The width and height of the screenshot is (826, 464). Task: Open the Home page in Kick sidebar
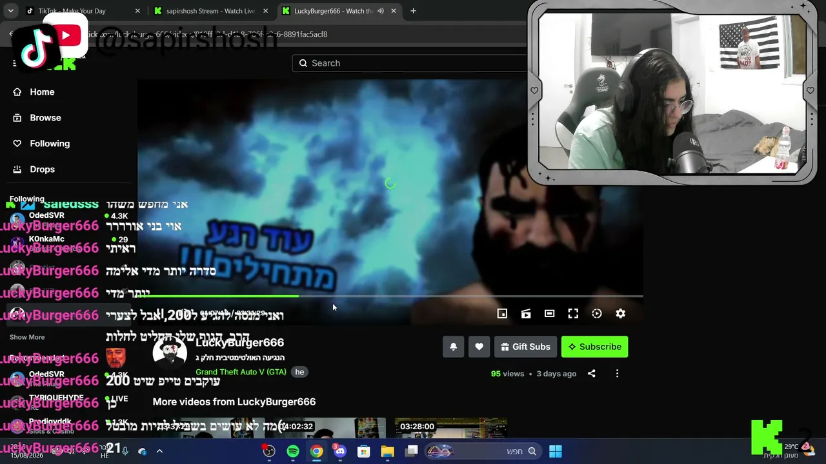35,92
